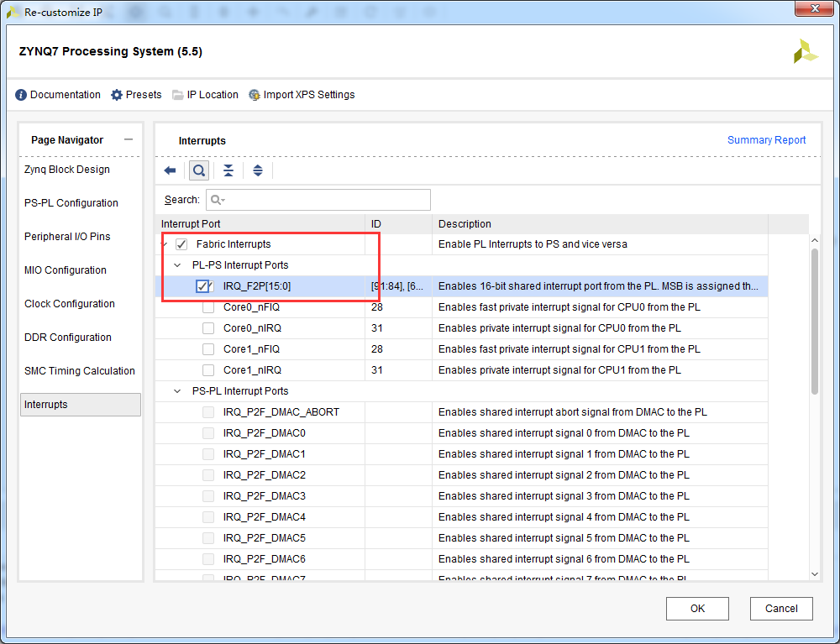Open the PS-PL Configuration page
Screen dimensions: 840x644
point(71,203)
